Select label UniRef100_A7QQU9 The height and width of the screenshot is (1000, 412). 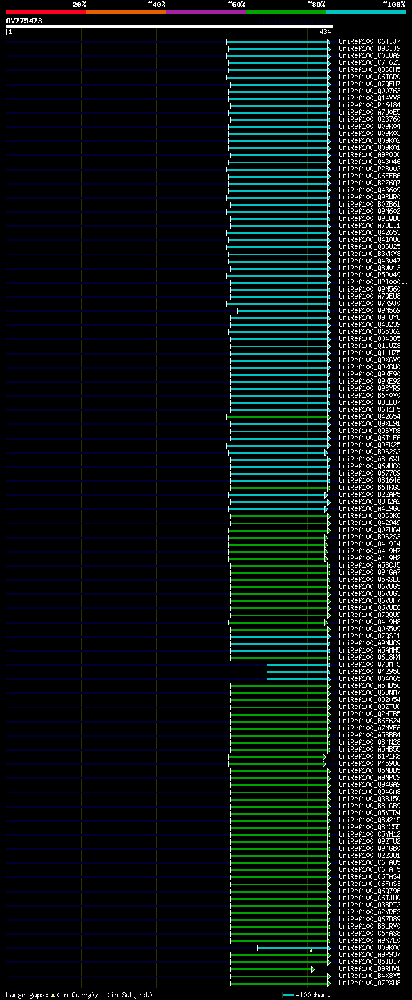(370, 615)
